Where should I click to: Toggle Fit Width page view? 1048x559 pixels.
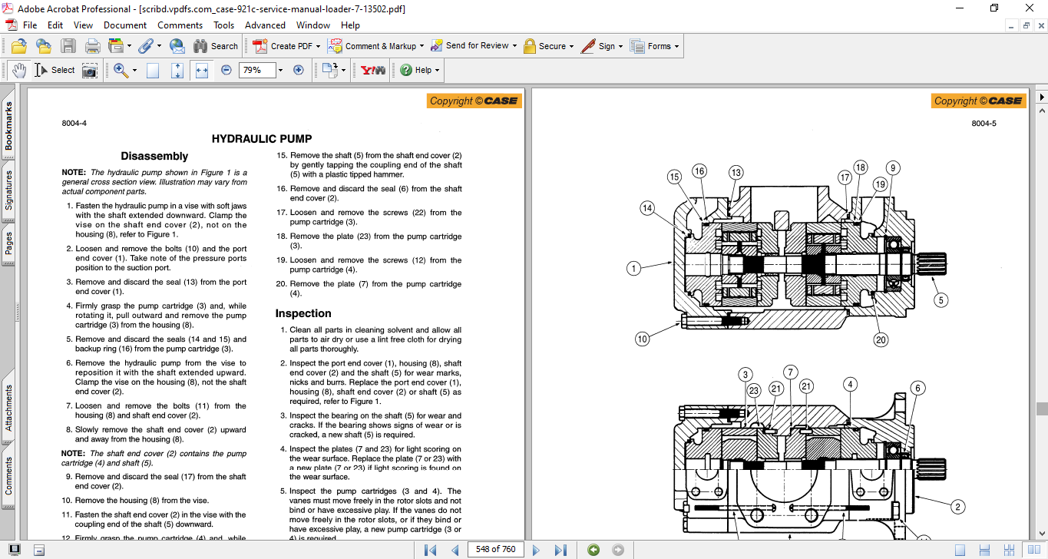202,70
